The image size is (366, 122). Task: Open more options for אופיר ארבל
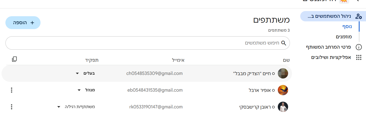pyautogui.click(x=11, y=90)
